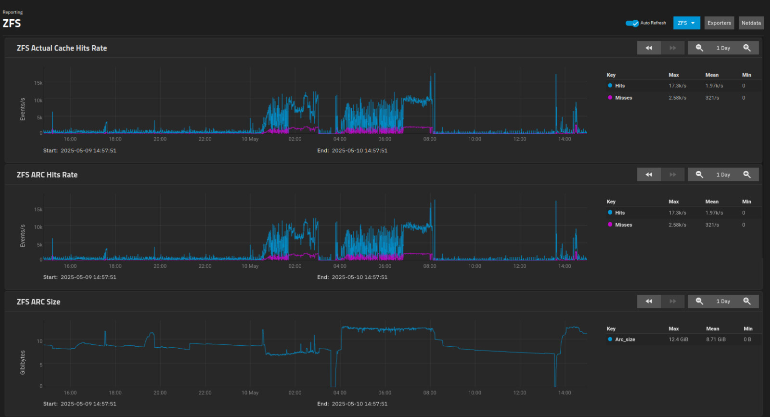Zoom in the Actual Cache Hits chart
Screen dimensions: 770x417
(x=747, y=48)
